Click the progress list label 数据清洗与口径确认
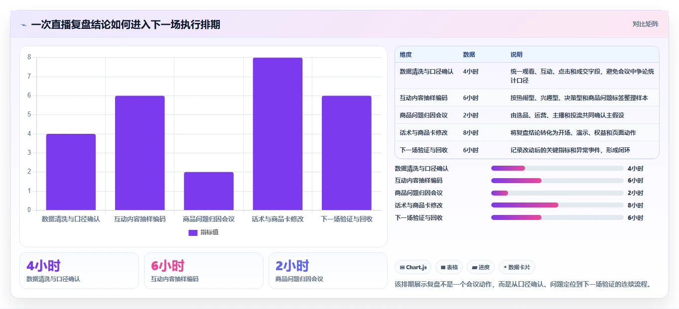The height and width of the screenshot is (309, 679). [421, 168]
